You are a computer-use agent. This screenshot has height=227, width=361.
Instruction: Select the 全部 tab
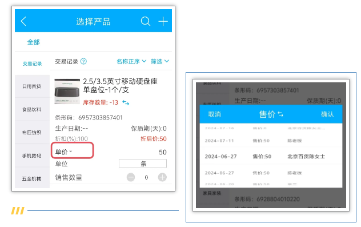pyautogui.click(x=33, y=42)
